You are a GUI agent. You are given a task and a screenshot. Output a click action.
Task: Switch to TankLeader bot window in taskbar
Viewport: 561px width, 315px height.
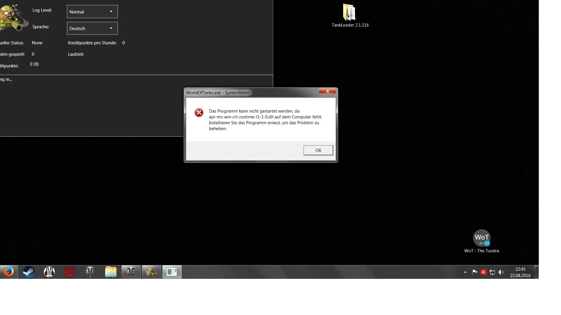click(x=152, y=272)
